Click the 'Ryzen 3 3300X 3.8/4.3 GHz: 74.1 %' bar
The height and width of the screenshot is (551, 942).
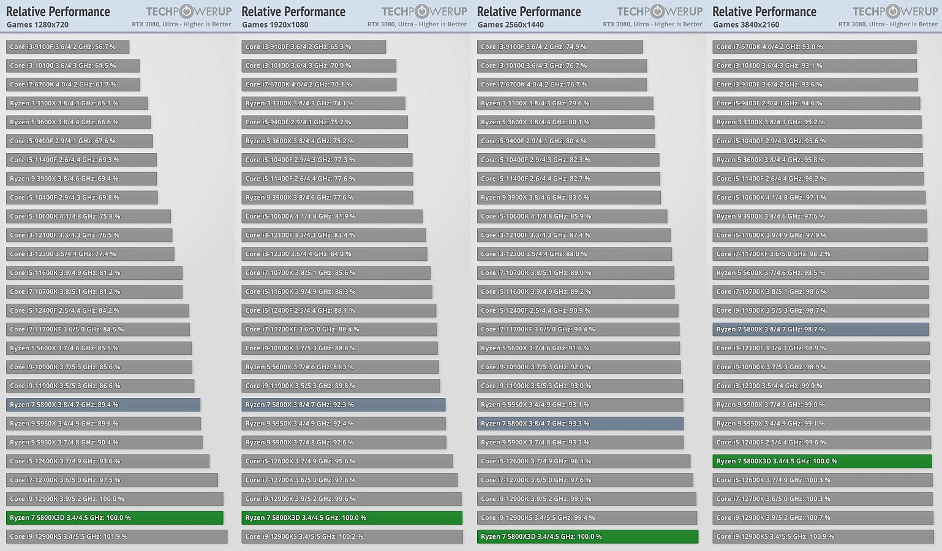coord(323,103)
